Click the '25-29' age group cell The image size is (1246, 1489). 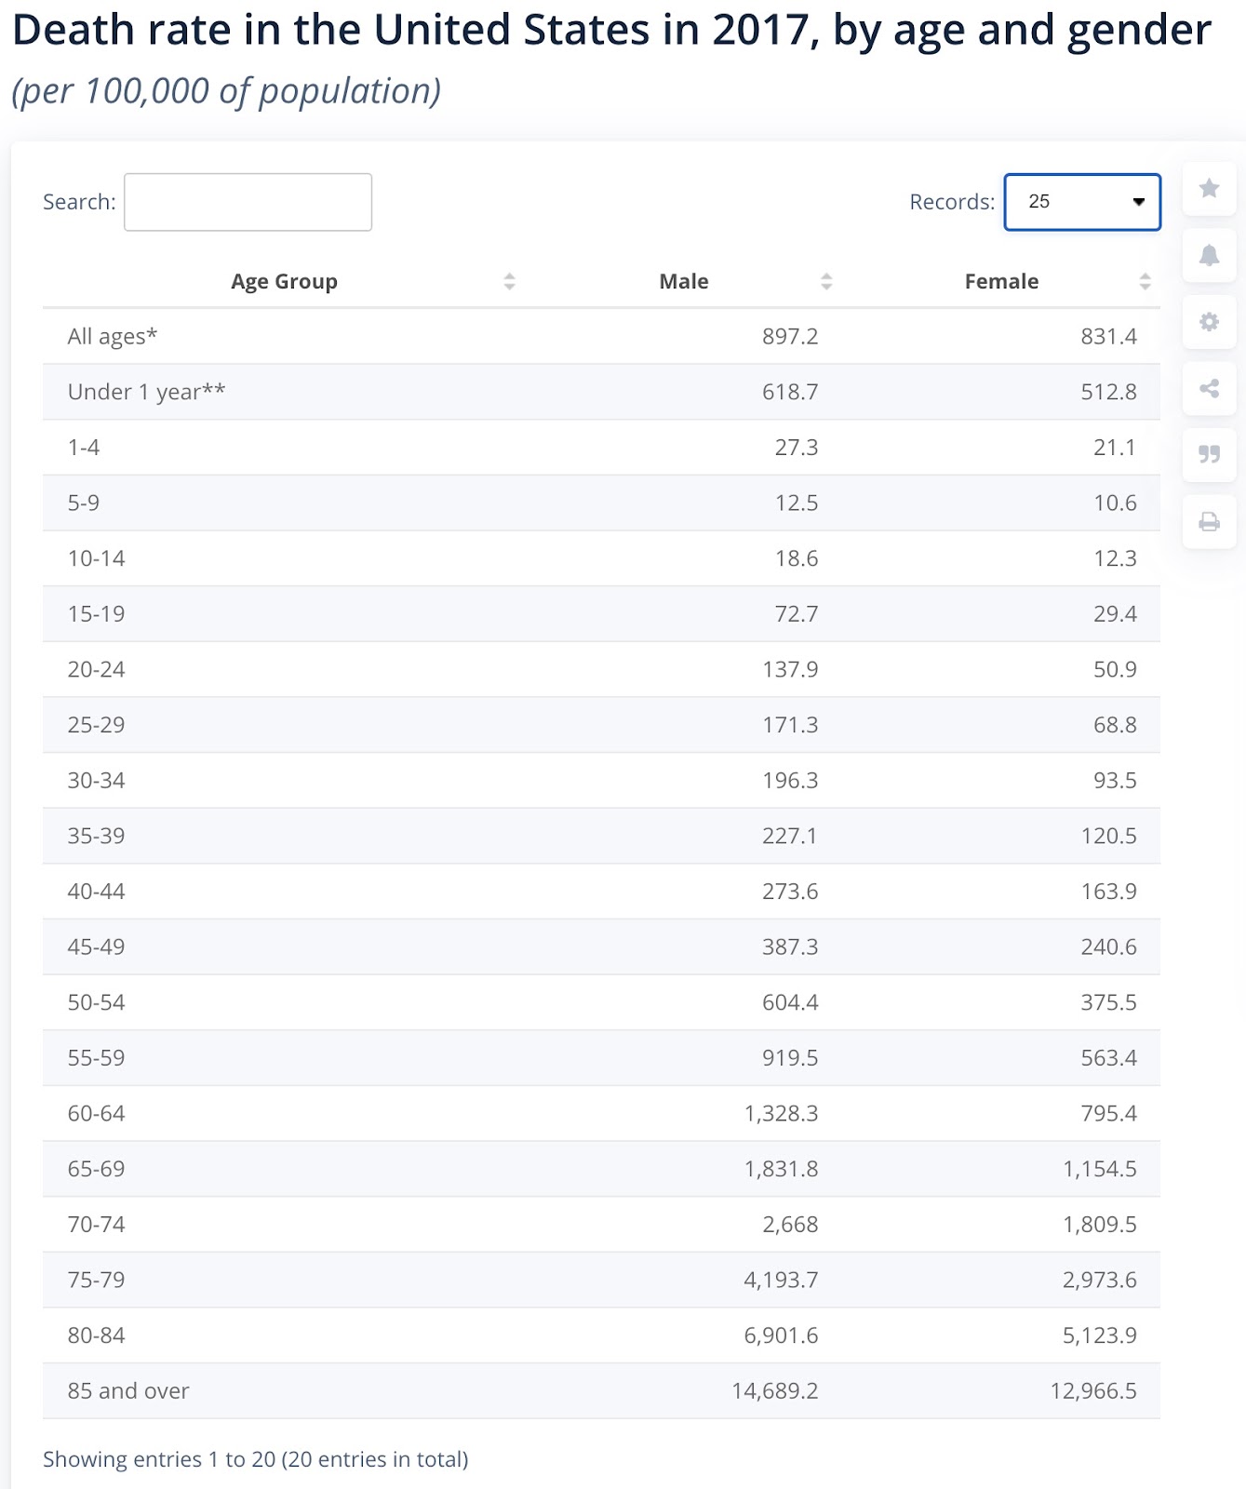96,725
